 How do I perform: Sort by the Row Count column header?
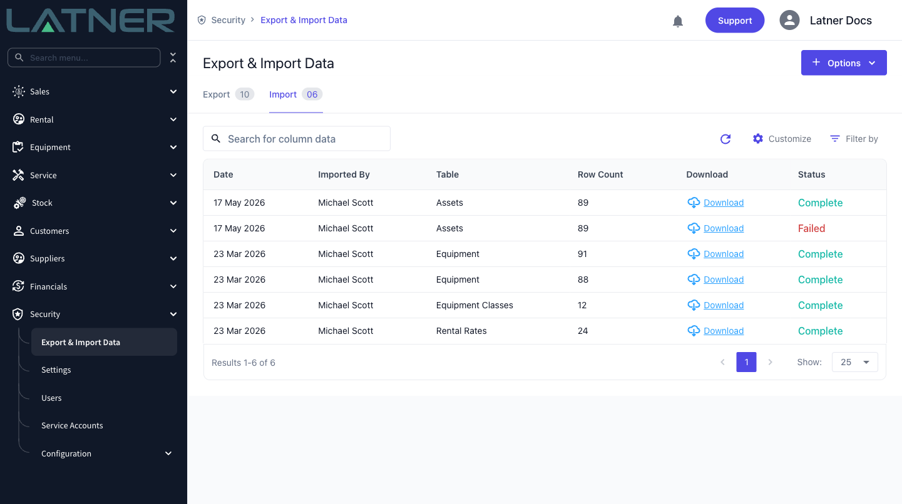pyautogui.click(x=600, y=174)
